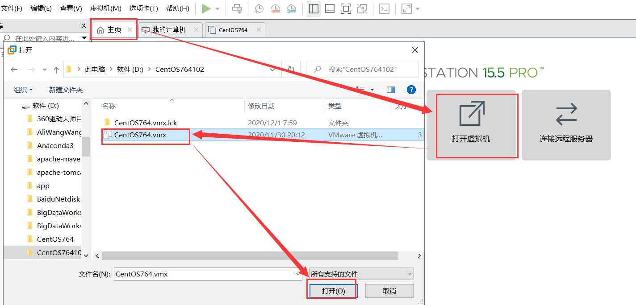Select the Anaconda3 folder in tree
This screenshot has height=305, width=636.
coord(55,145)
